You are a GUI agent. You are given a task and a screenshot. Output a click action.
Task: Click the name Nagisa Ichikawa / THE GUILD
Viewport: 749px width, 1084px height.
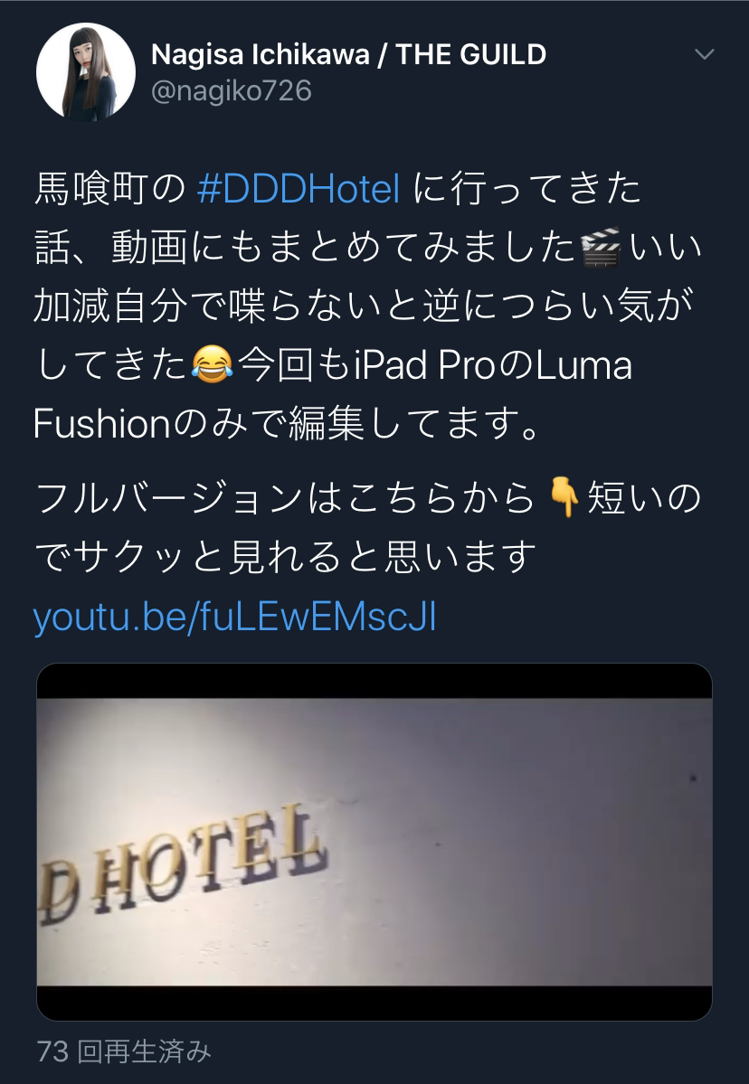pyautogui.click(x=348, y=54)
